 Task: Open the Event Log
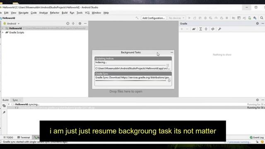tap(257, 137)
